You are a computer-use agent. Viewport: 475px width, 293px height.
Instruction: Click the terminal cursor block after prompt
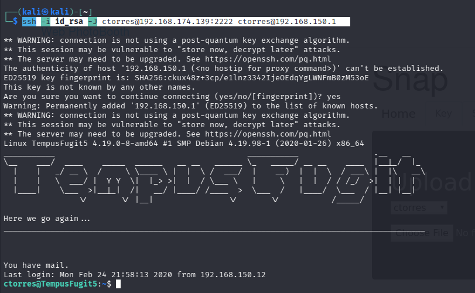pyautogui.click(x=118, y=284)
